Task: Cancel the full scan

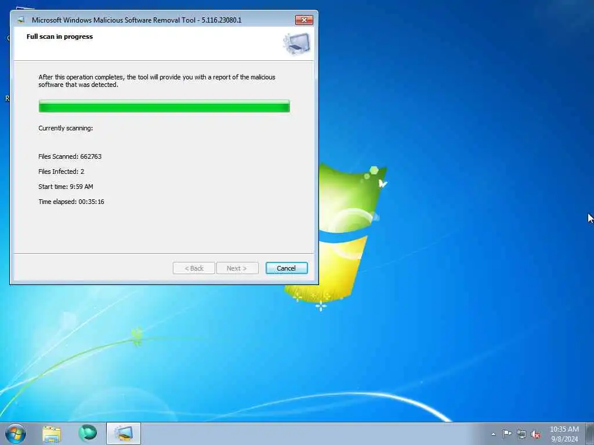Action: pos(287,268)
